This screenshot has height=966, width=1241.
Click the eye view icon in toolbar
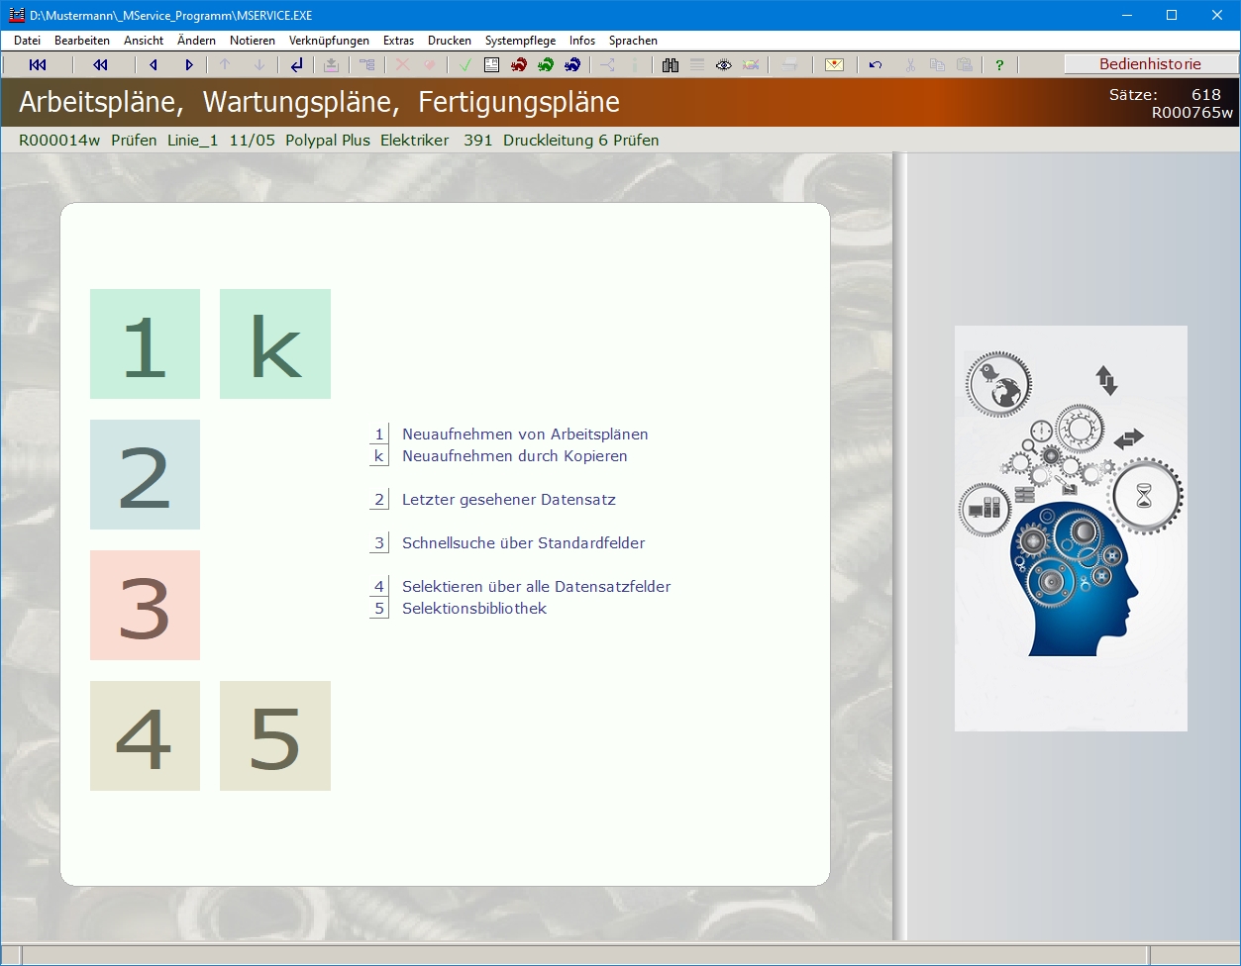point(724,65)
